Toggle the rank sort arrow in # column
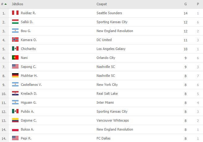The height and width of the screenshot is (142, 203). 6,4
